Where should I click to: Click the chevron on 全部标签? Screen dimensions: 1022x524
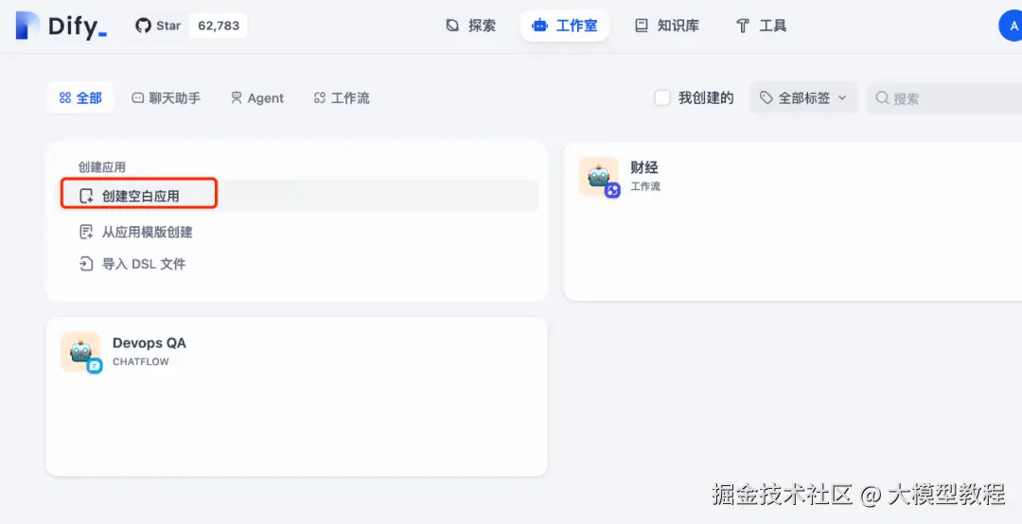[842, 97]
